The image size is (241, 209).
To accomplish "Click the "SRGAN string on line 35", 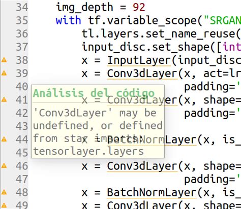I will point(223,21).
